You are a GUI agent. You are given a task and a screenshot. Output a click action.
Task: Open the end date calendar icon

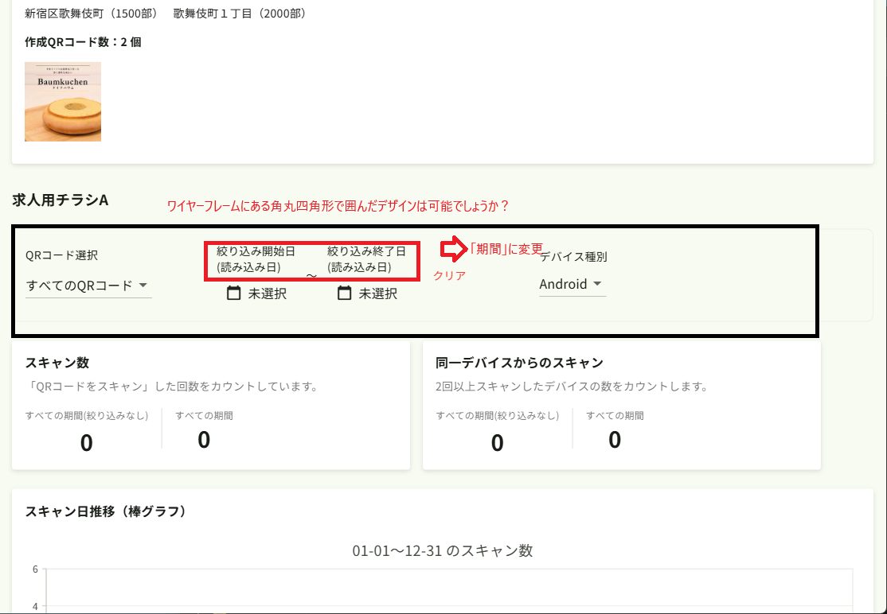[x=345, y=293]
